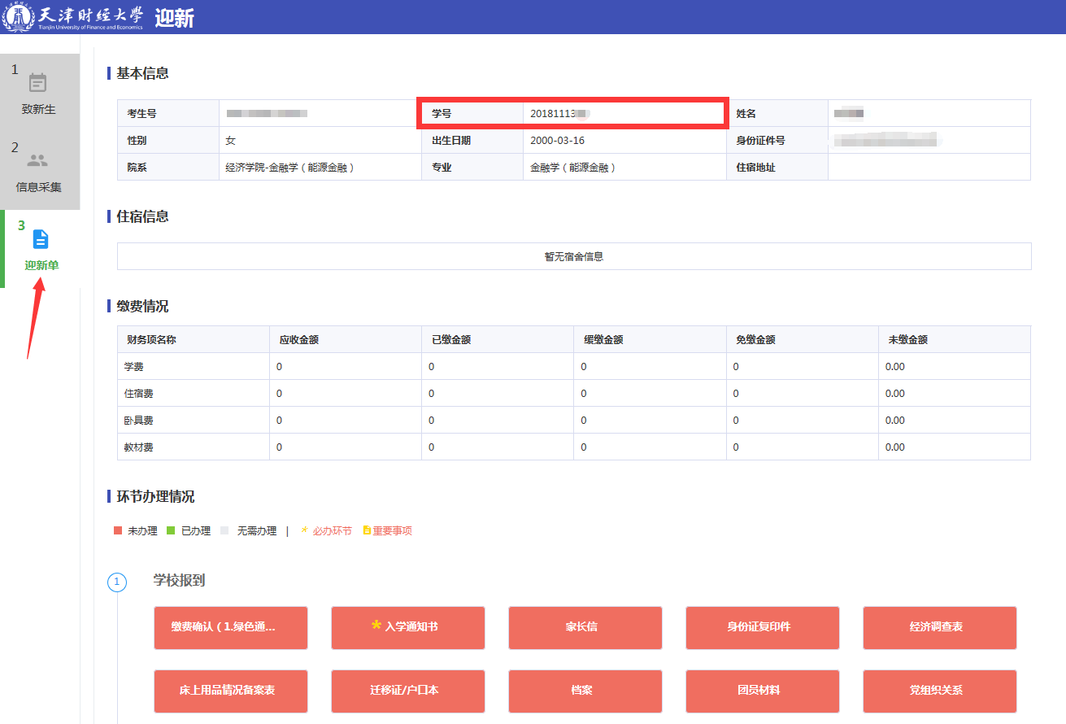Click the 身份证件号 label cell
Screen dimensions: 1066x724
click(x=777, y=140)
